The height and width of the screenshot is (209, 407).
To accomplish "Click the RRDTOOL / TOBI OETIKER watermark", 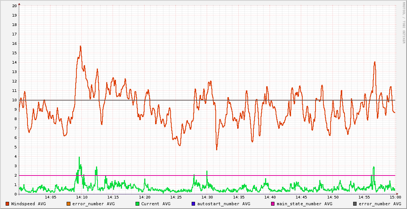I will click(403, 23).
